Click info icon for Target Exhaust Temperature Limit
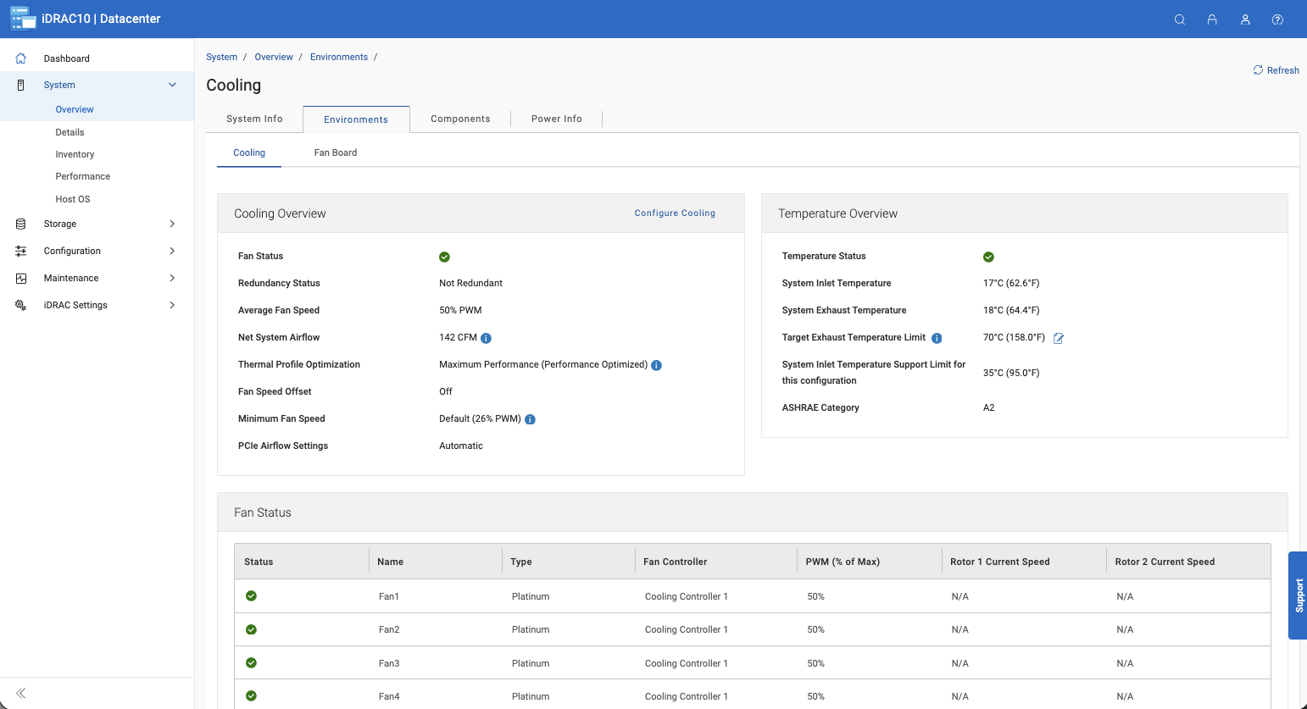Viewport: 1307px width, 709px height. (x=937, y=338)
